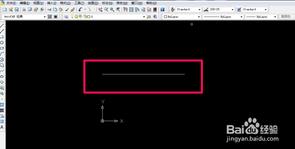This screenshot has height=149, width=295.
Task: Click layer 0 color swatch
Action: 89,17
